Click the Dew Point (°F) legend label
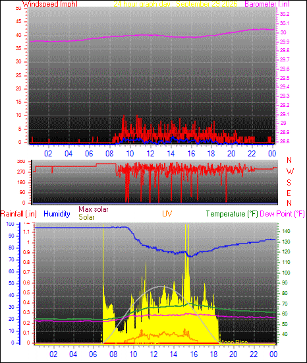This screenshot has width=307, height=363. click(282, 214)
